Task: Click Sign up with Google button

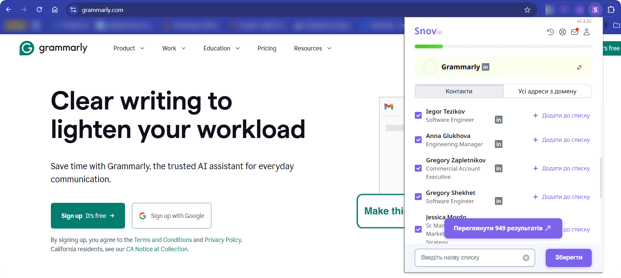Action: point(171,216)
